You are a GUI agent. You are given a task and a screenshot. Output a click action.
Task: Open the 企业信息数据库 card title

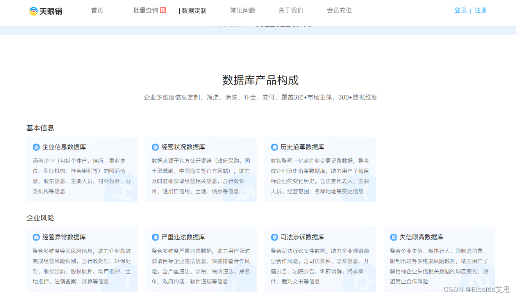pyautogui.click(x=64, y=147)
